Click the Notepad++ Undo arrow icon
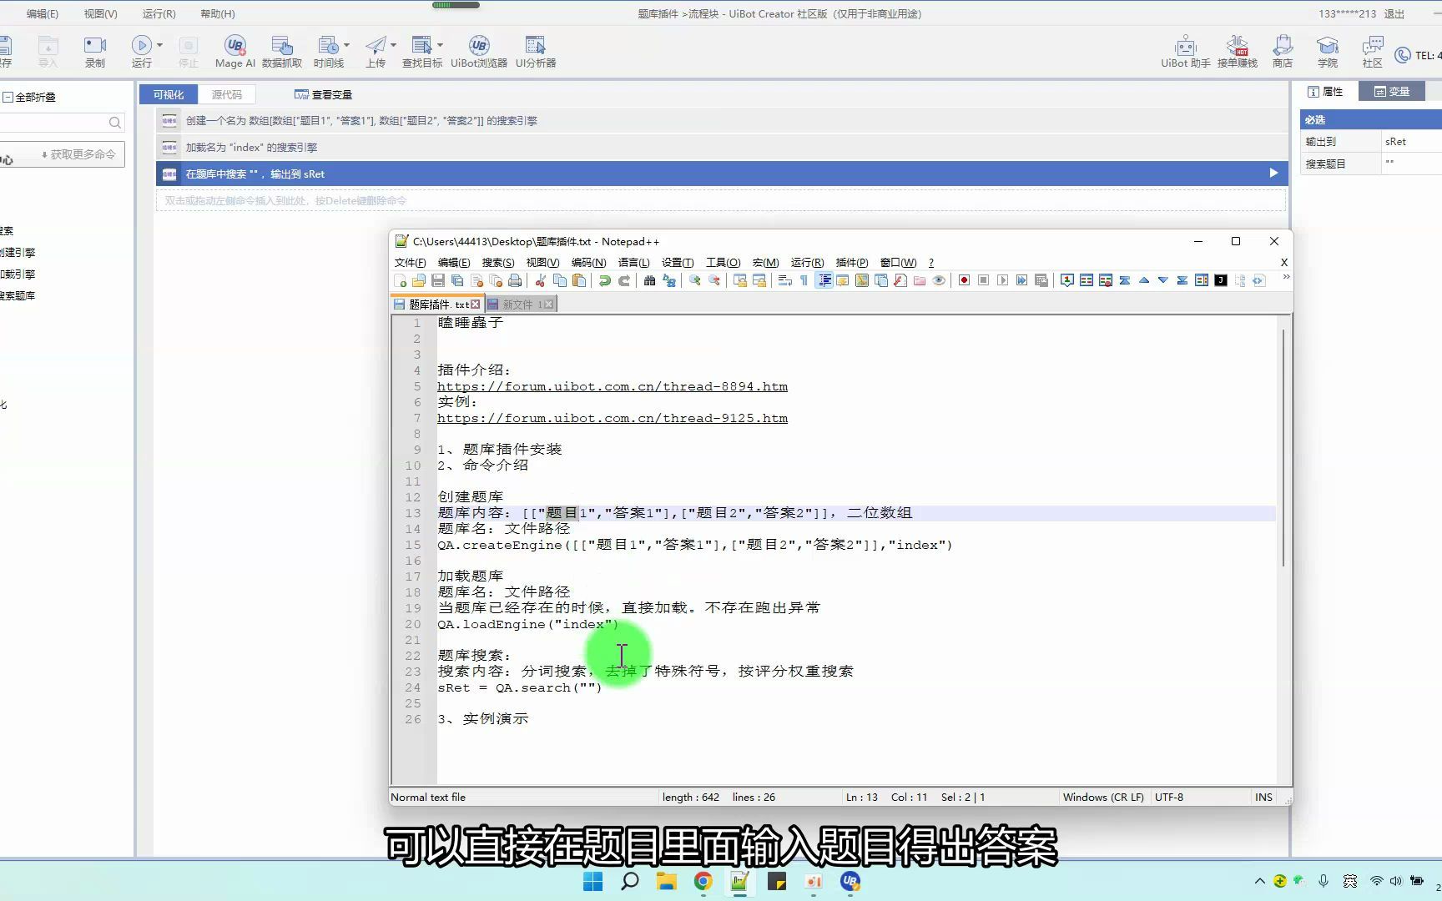This screenshot has width=1442, height=901. 605,280
